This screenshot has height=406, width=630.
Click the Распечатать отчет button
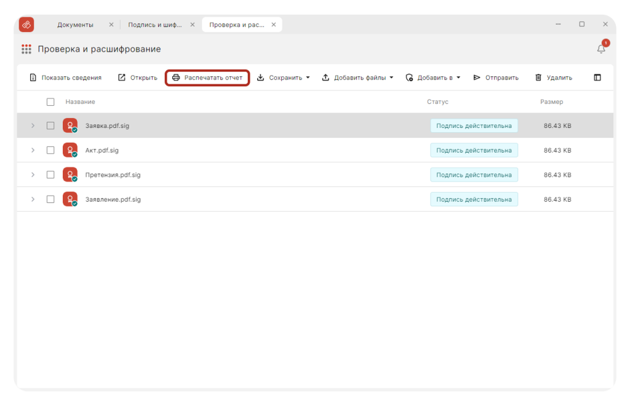pyautogui.click(x=207, y=78)
